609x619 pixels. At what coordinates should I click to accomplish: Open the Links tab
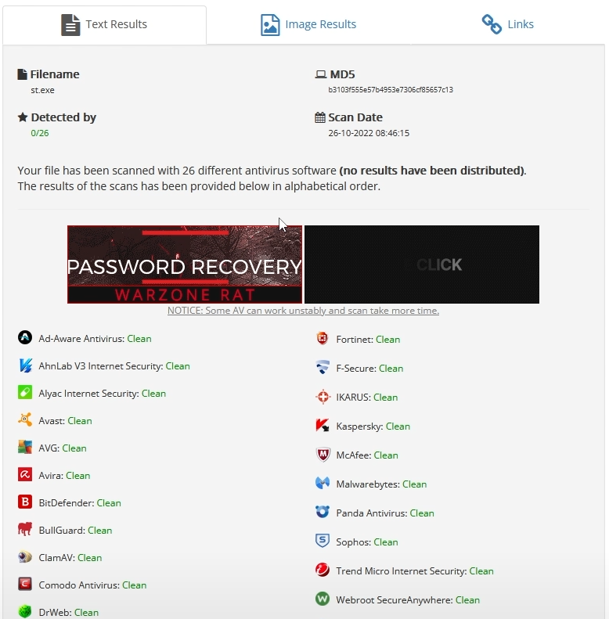(x=508, y=24)
